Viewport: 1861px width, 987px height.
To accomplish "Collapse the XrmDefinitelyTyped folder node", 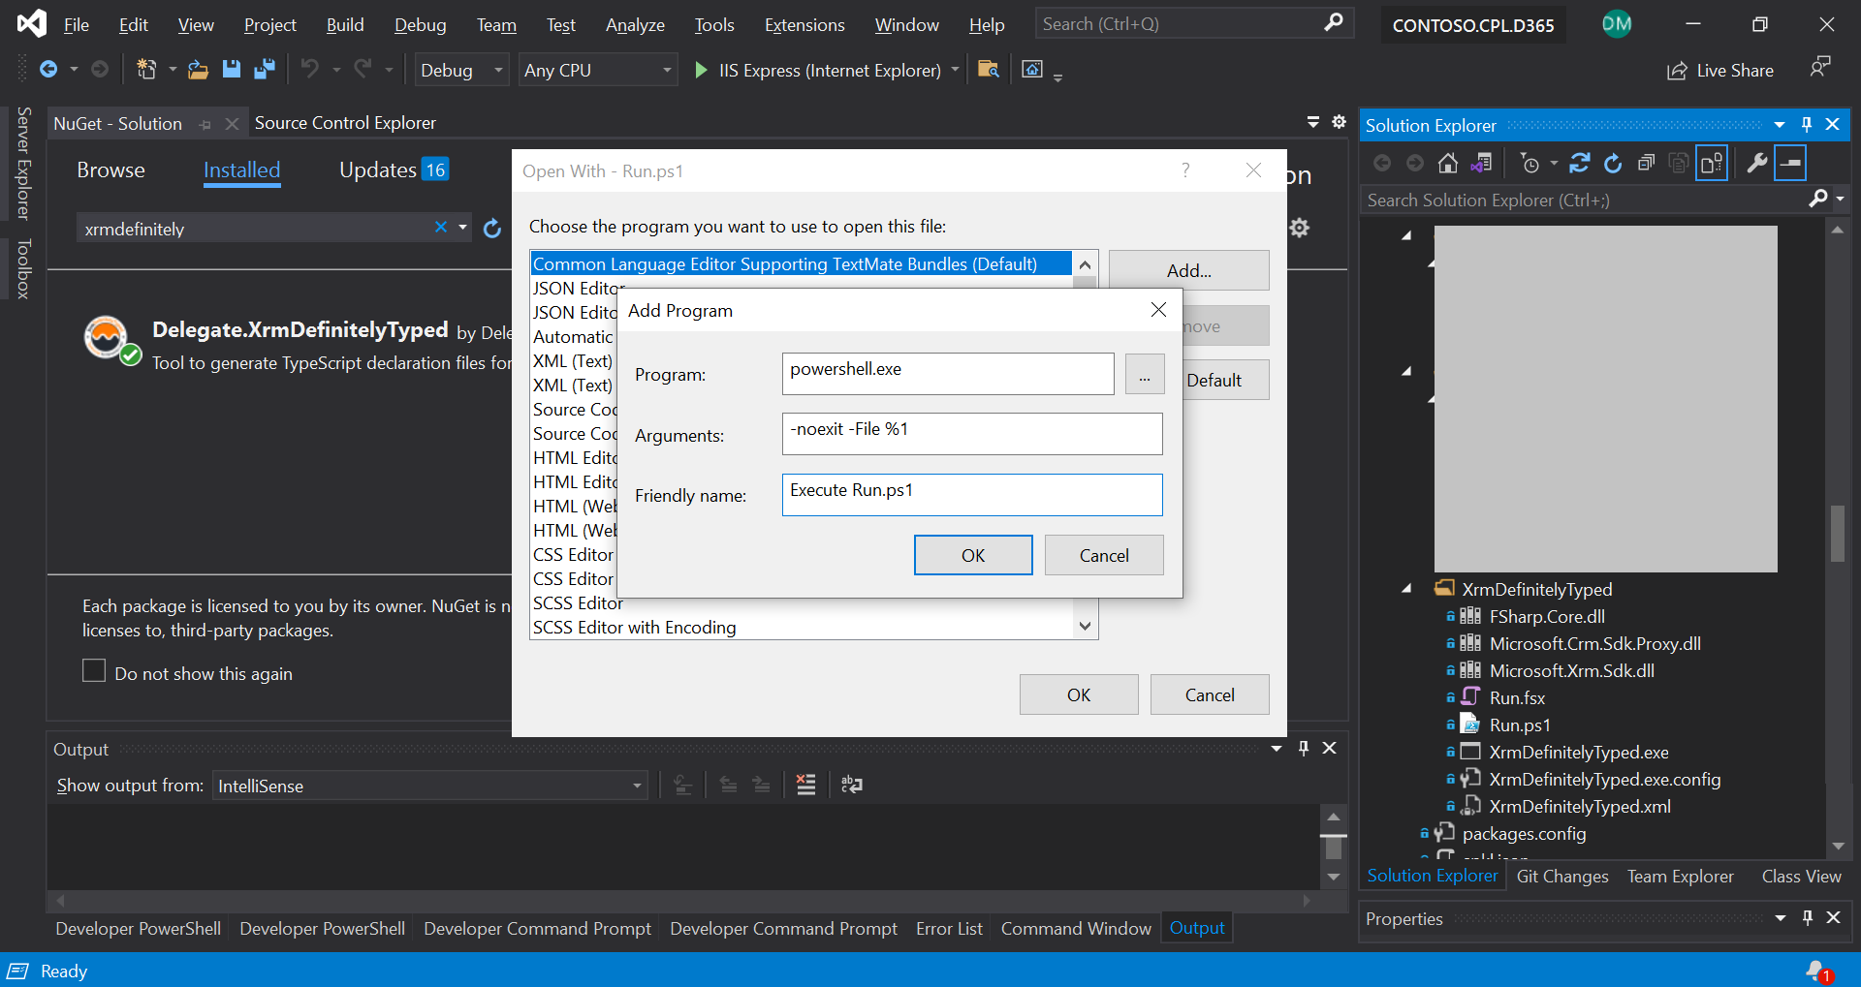I will (1406, 589).
